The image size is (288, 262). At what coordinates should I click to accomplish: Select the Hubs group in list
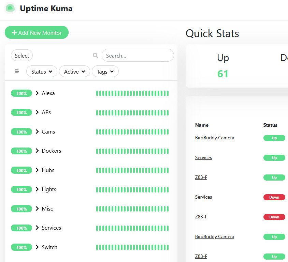(48, 170)
